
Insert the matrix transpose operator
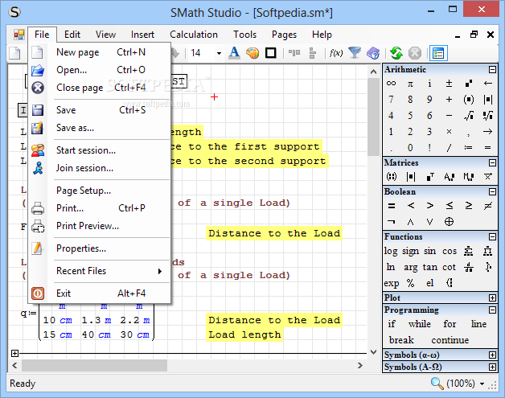coord(430,176)
